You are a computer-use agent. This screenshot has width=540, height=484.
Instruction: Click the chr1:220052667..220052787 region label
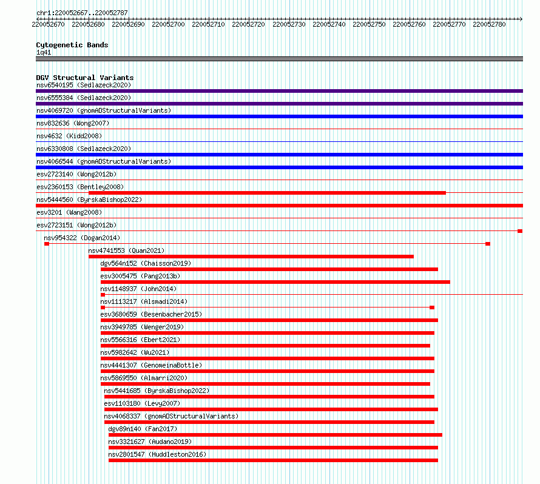point(82,13)
